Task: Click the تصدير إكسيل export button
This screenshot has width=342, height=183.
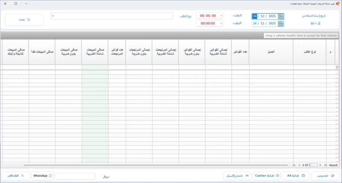Action: tap(237, 176)
